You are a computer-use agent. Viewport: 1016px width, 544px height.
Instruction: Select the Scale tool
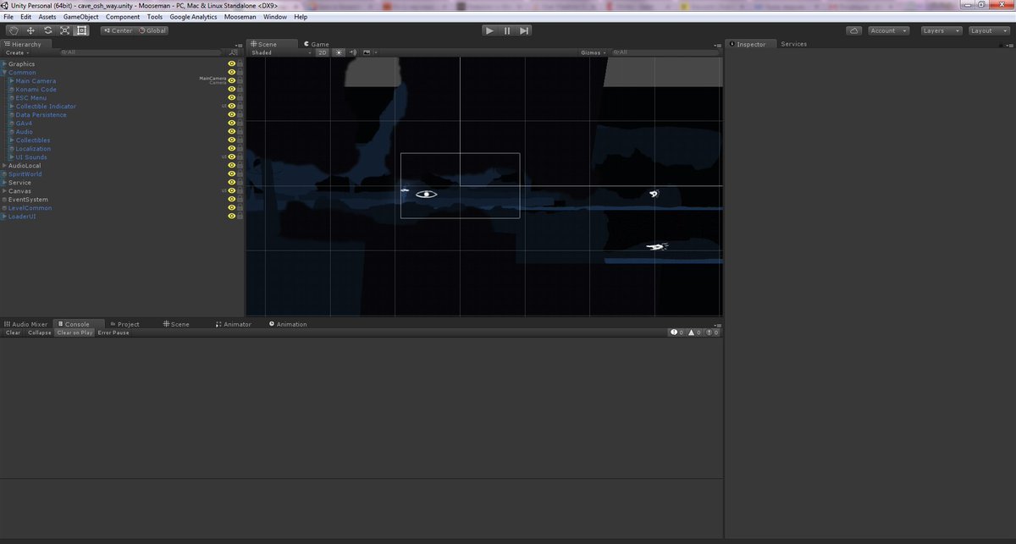point(64,30)
